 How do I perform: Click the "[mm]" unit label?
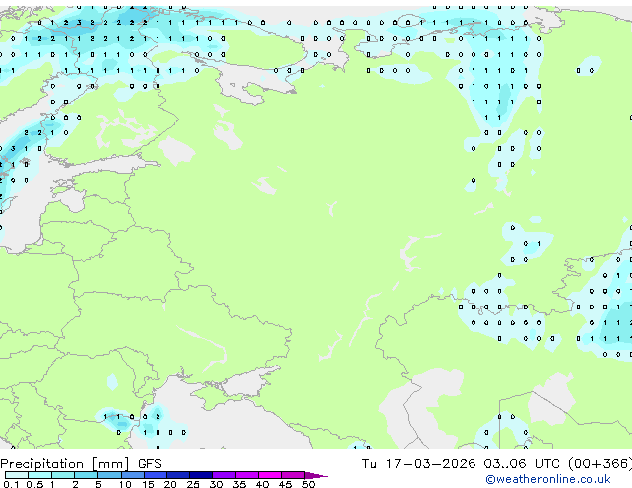[x=111, y=464]
